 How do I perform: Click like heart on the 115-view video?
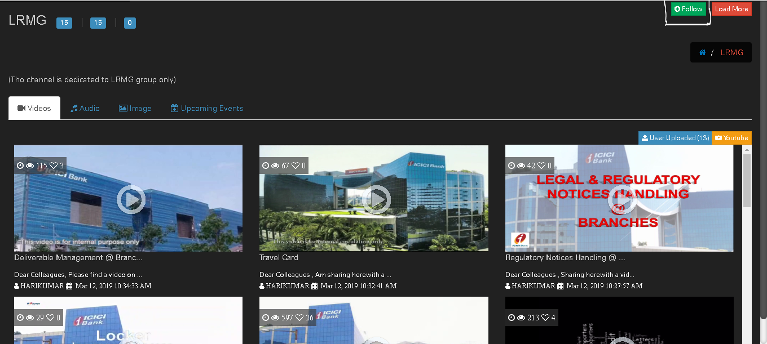54,166
